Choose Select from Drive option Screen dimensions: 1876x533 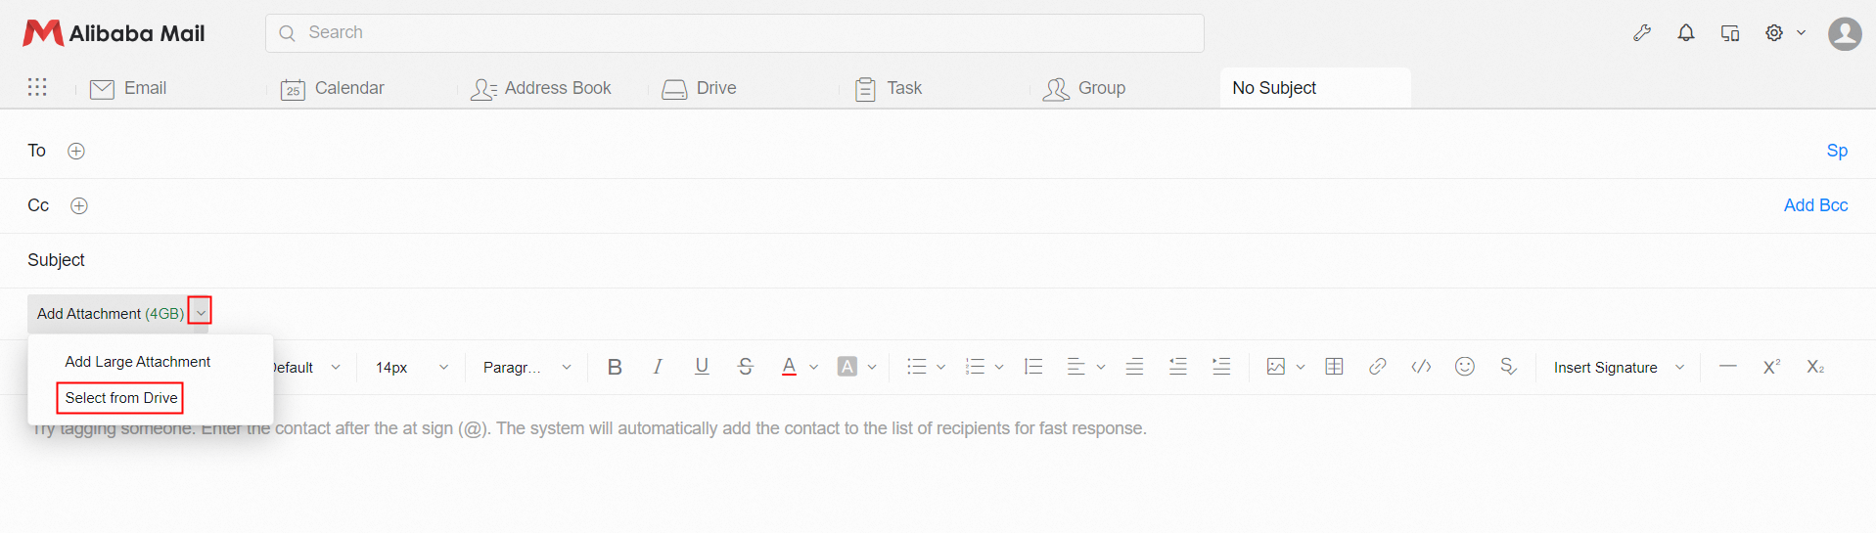121,398
